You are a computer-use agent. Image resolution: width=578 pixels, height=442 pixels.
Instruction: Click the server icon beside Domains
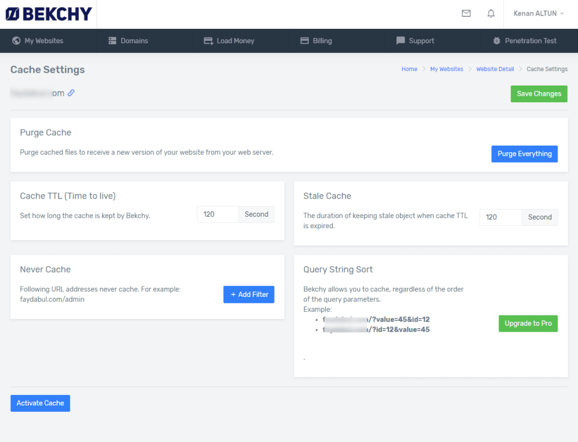point(113,40)
